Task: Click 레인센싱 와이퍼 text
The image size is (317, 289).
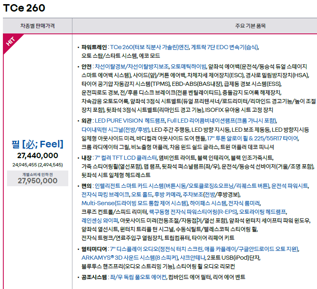Action: pyautogui.click(x=100, y=220)
